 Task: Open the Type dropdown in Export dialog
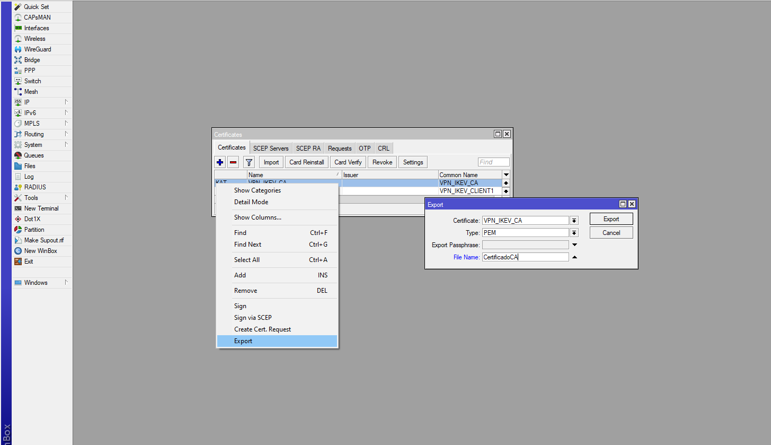pyautogui.click(x=574, y=233)
